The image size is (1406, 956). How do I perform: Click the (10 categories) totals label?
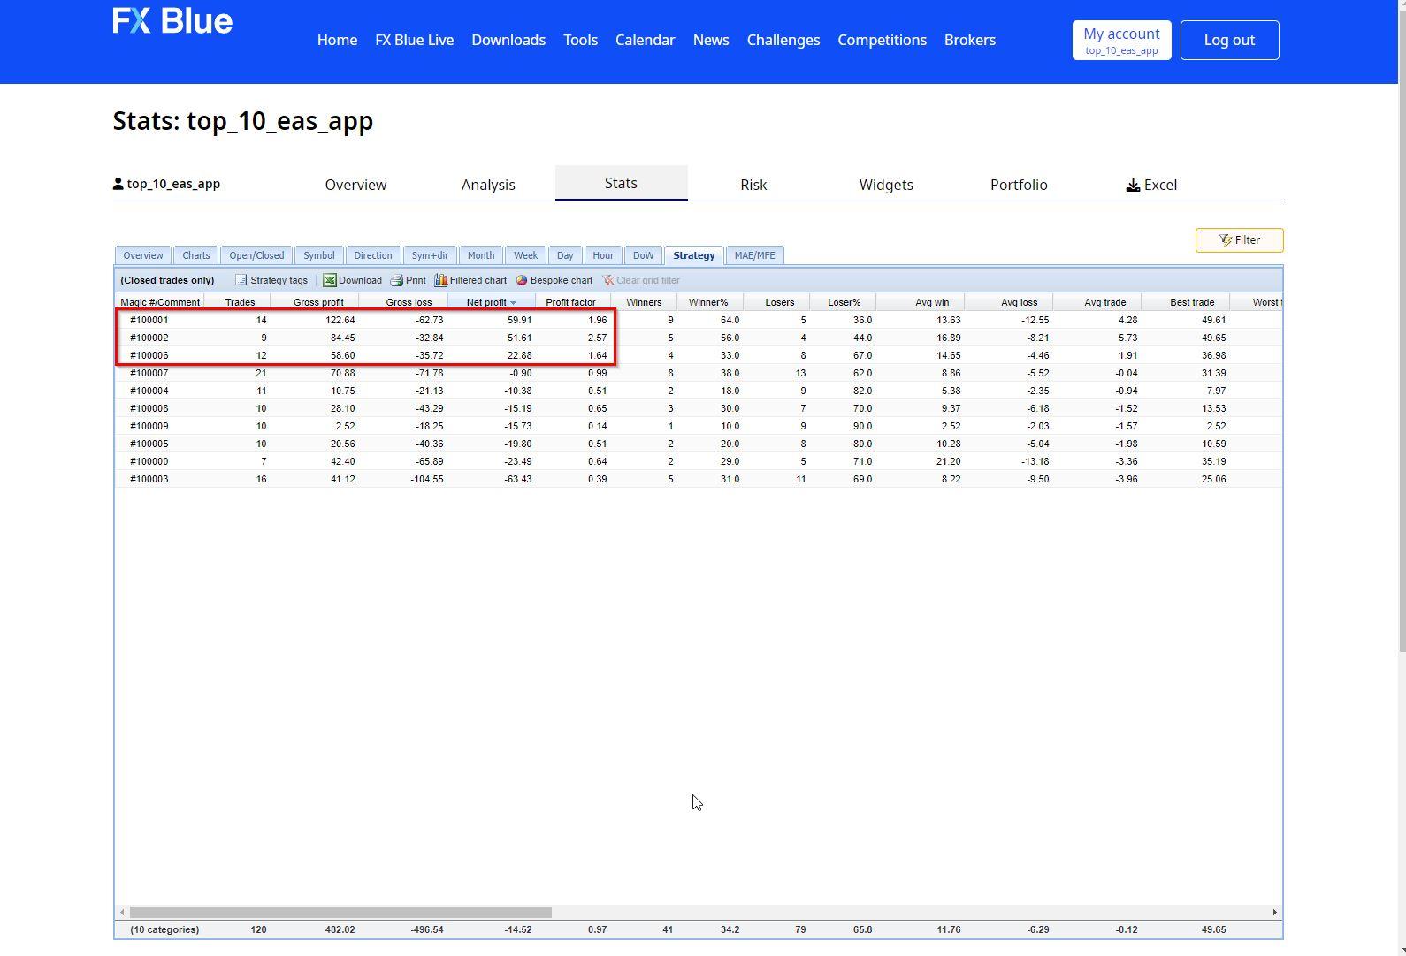[164, 929]
